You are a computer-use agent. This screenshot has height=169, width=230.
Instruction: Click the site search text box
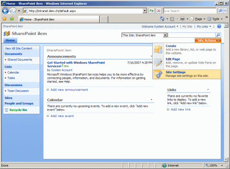pos(192,35)
